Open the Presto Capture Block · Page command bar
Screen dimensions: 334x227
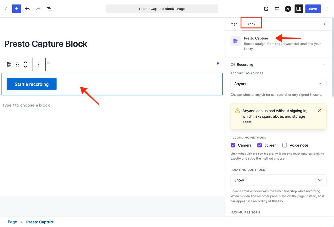point(162,9)
